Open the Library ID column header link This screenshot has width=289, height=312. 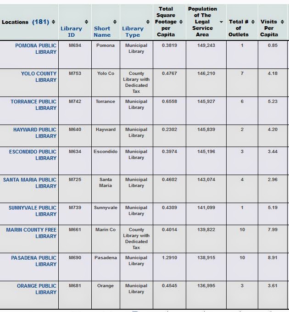click(x=71, y=32)
